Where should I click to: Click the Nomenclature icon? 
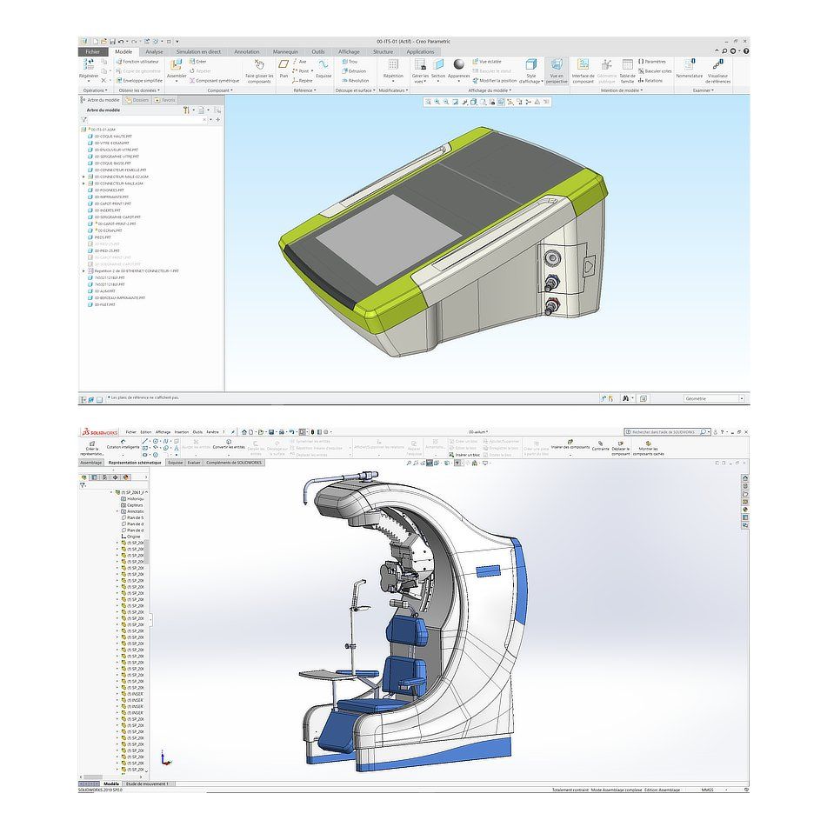[690, 64]
